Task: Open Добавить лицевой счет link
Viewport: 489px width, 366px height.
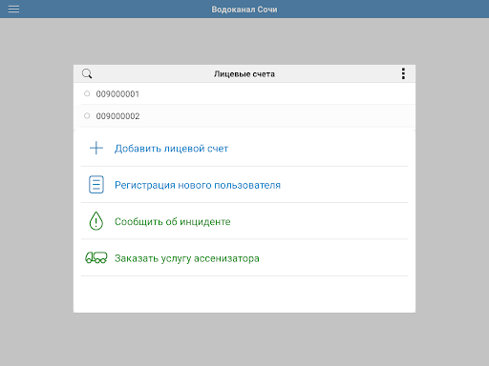Action: pyautogui.click(x=171, y=149)
